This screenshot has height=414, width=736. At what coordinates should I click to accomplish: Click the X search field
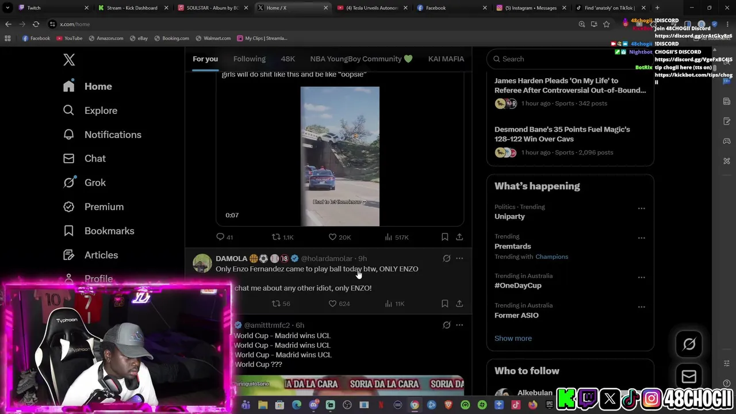[570, 59]
